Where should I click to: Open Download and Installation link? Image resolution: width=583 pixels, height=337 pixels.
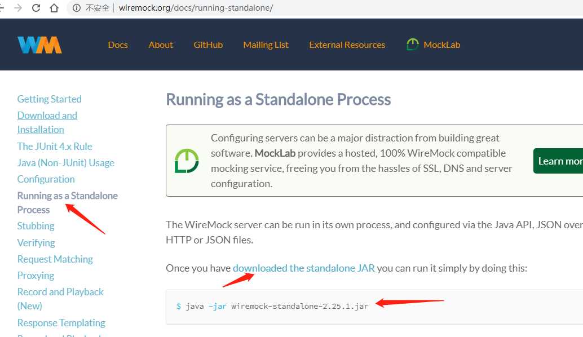pyautogui.click(x=47, y=123)
